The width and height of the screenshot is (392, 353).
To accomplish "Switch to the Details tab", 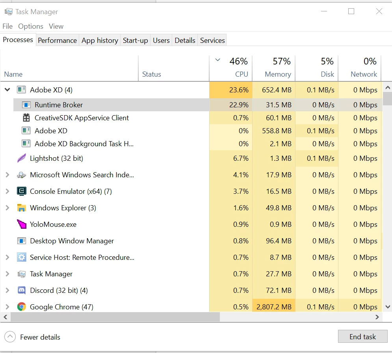I will pyautogui.click(x=185, y=40).
